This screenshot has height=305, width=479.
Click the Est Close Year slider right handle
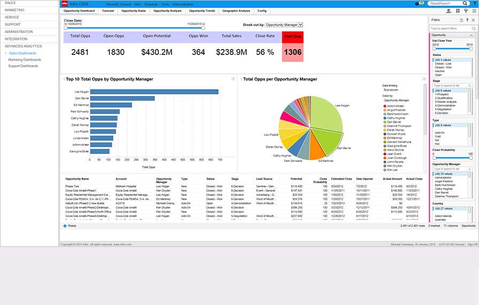[x=472, y=49]
